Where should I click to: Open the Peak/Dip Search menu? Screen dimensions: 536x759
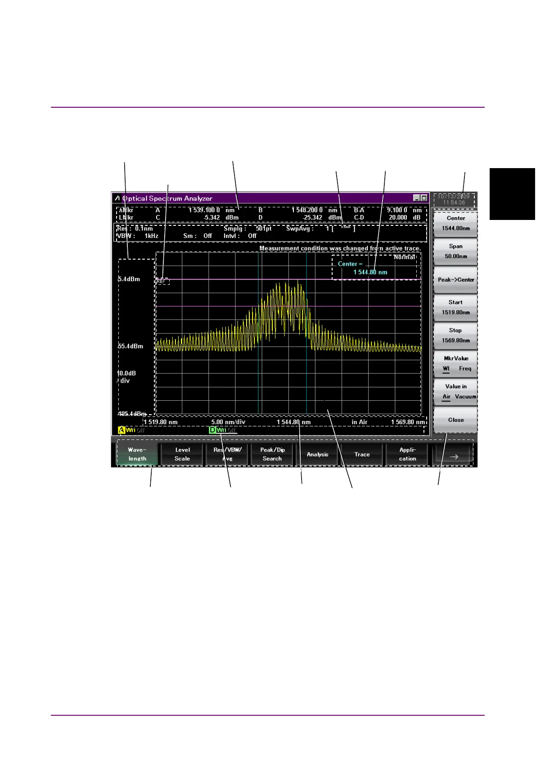point(272,454)
